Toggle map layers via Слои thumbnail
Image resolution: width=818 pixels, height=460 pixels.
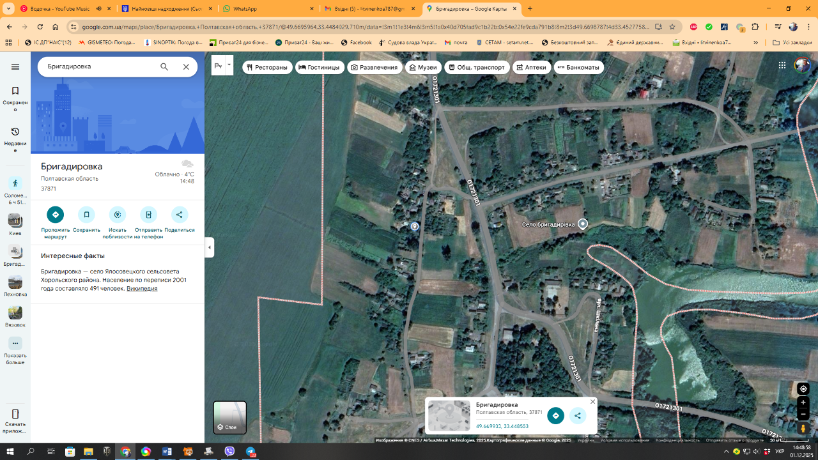pyautogui.click(x=229, y=417)
